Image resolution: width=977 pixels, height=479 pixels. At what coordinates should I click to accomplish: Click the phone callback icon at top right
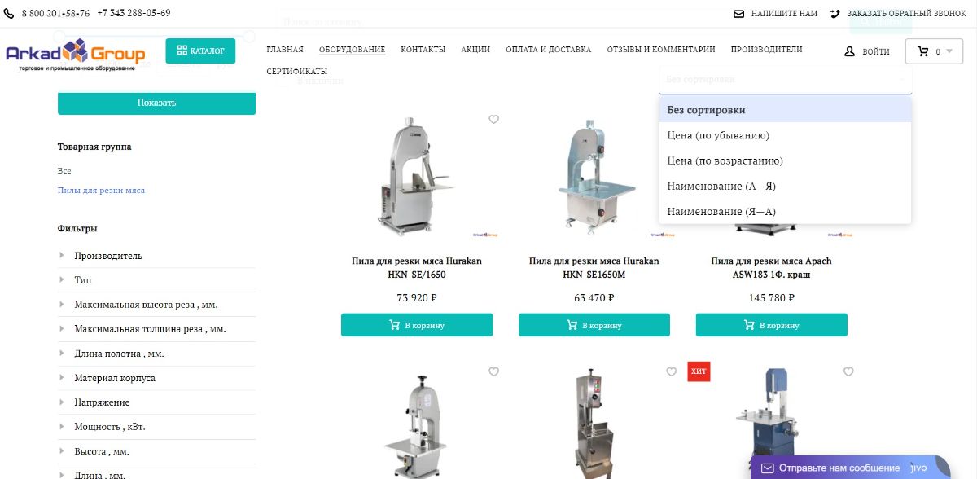click(x=835, y=14)
